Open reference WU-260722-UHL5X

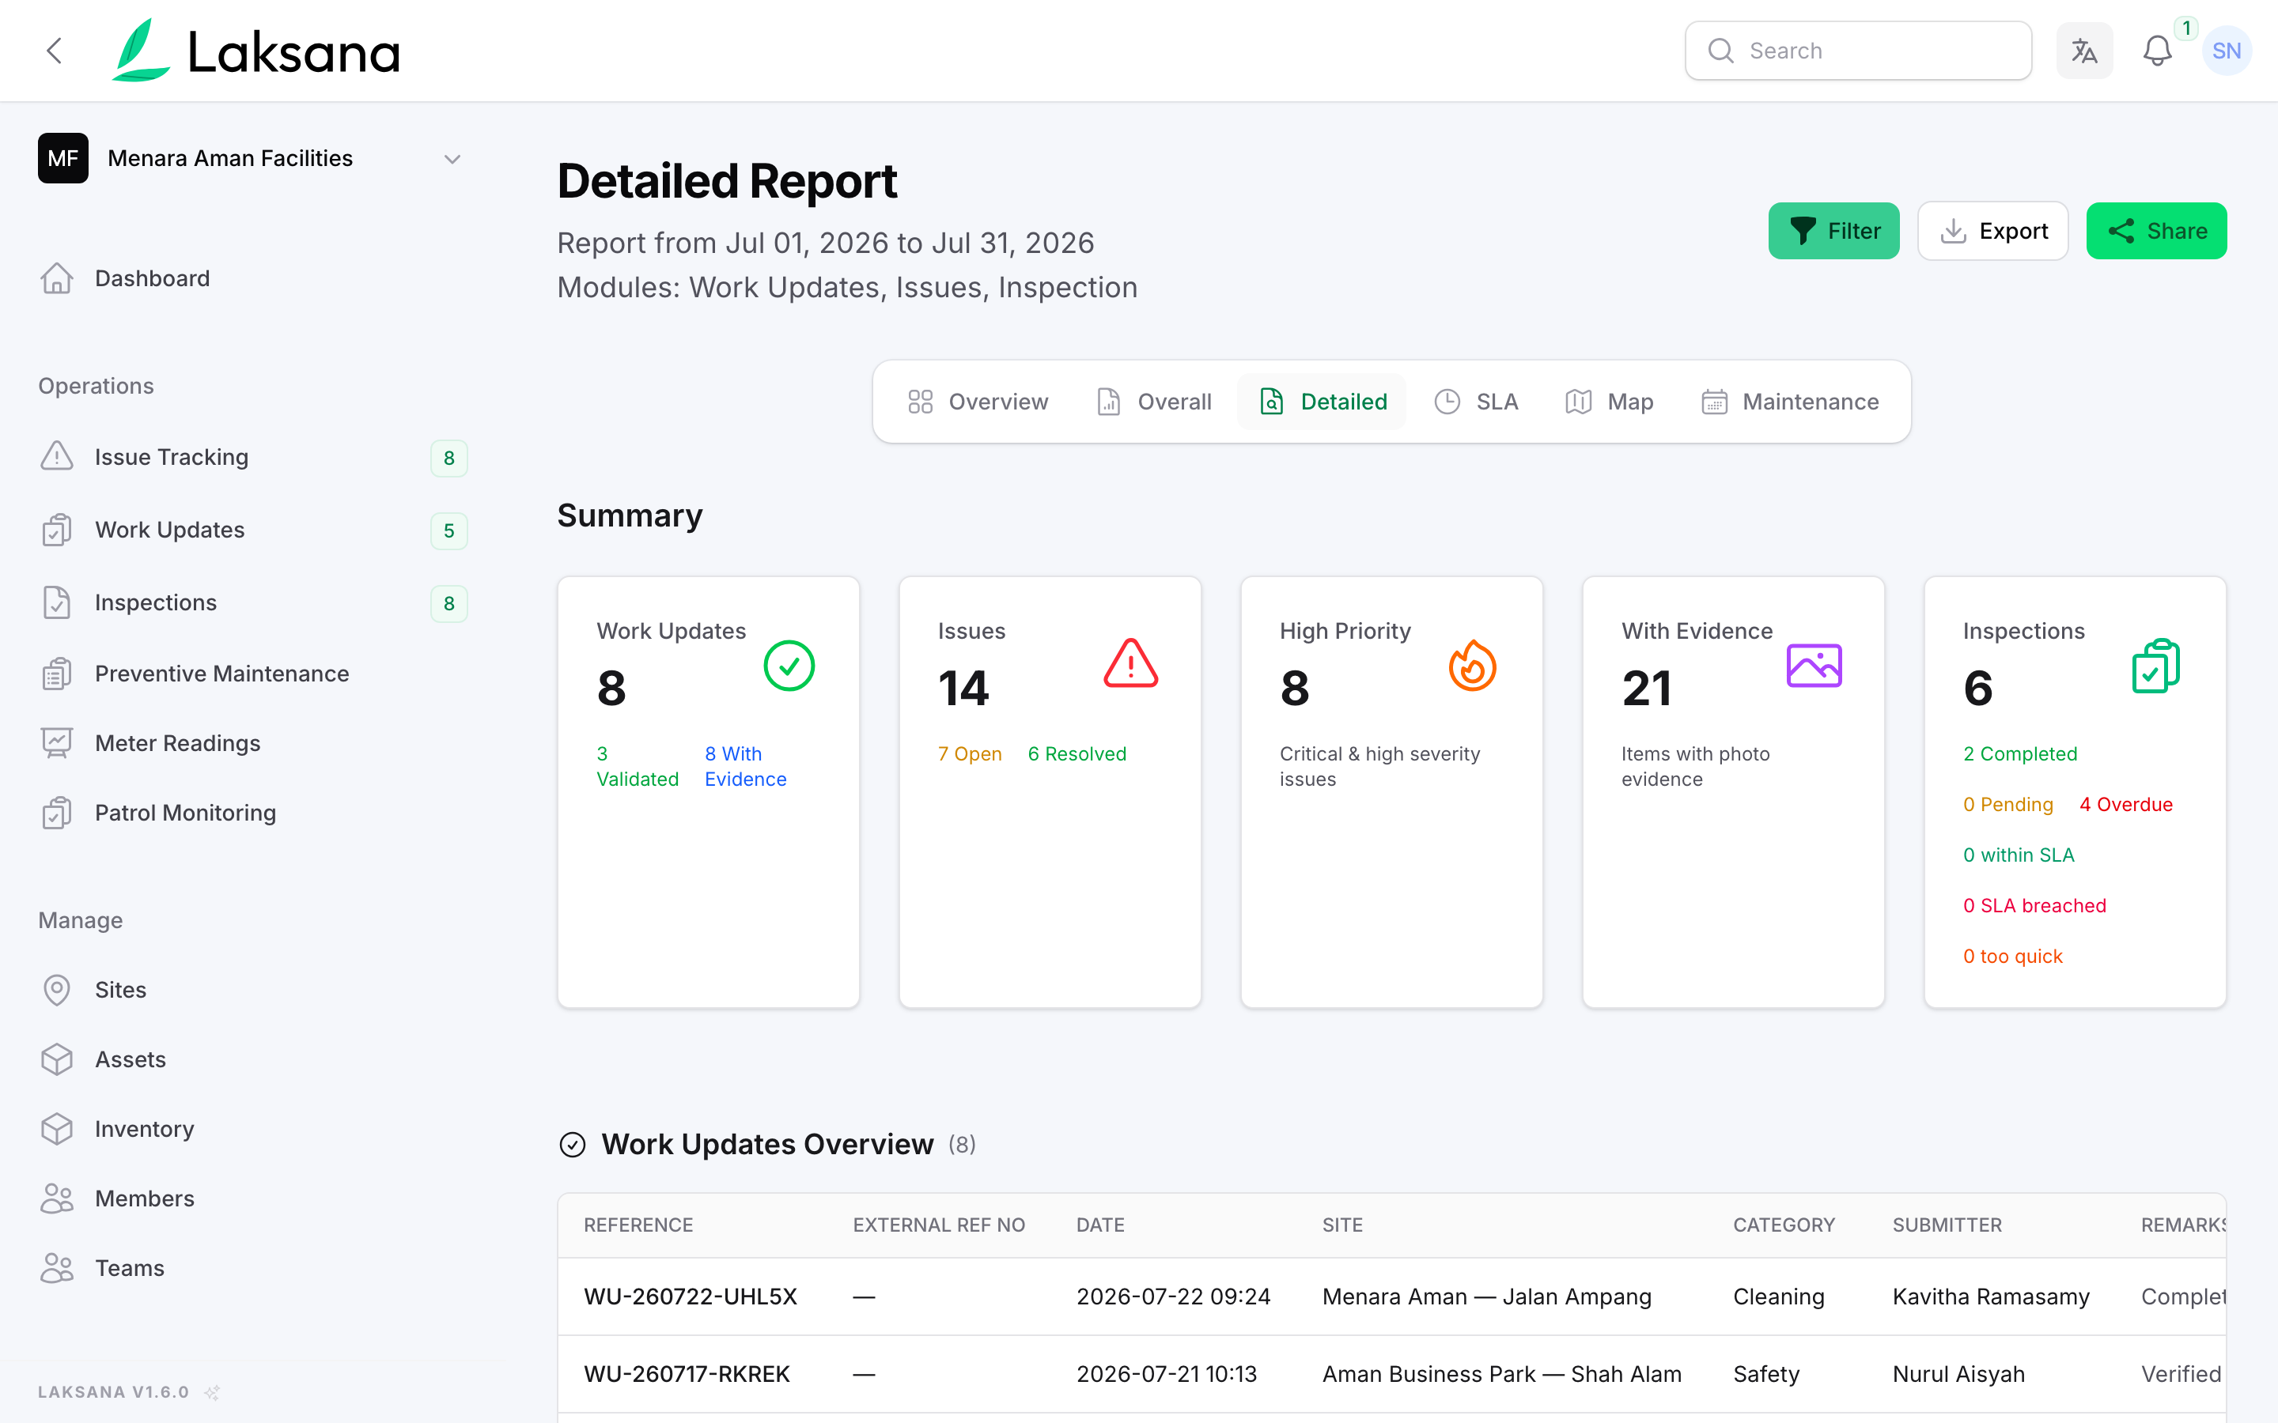tap(690, 1297)
